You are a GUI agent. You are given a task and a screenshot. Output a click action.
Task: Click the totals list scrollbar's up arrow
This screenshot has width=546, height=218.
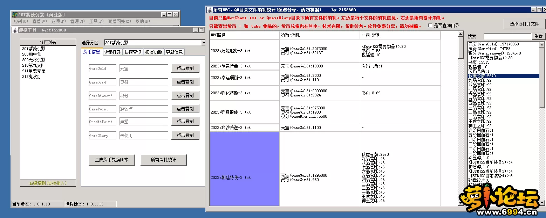pos(542,45)
